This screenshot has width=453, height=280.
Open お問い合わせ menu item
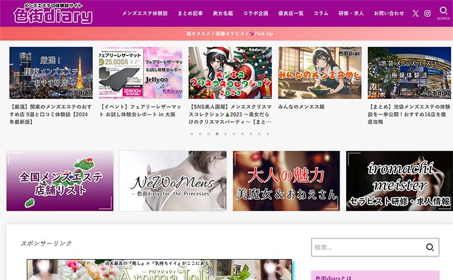tap(389, 13)
